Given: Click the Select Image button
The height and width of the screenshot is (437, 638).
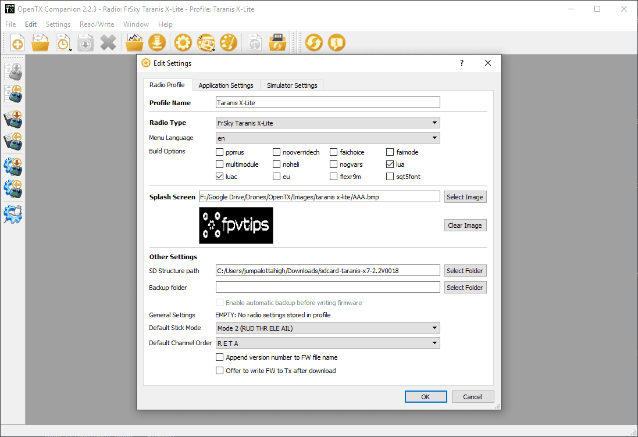Looking at the screenshot, I should [x=465, y=197].
